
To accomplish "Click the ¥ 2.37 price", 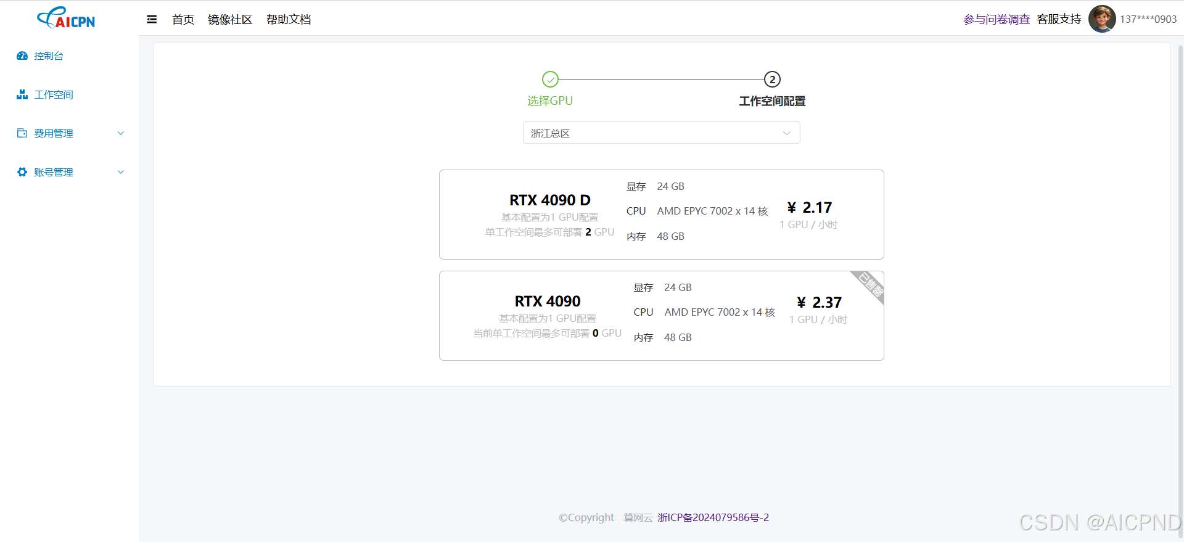I will pos(819,302).
